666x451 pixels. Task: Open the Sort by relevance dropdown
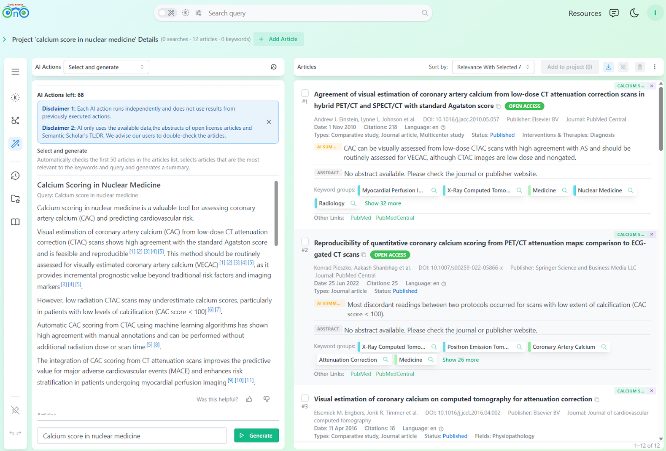pos(493,67)
